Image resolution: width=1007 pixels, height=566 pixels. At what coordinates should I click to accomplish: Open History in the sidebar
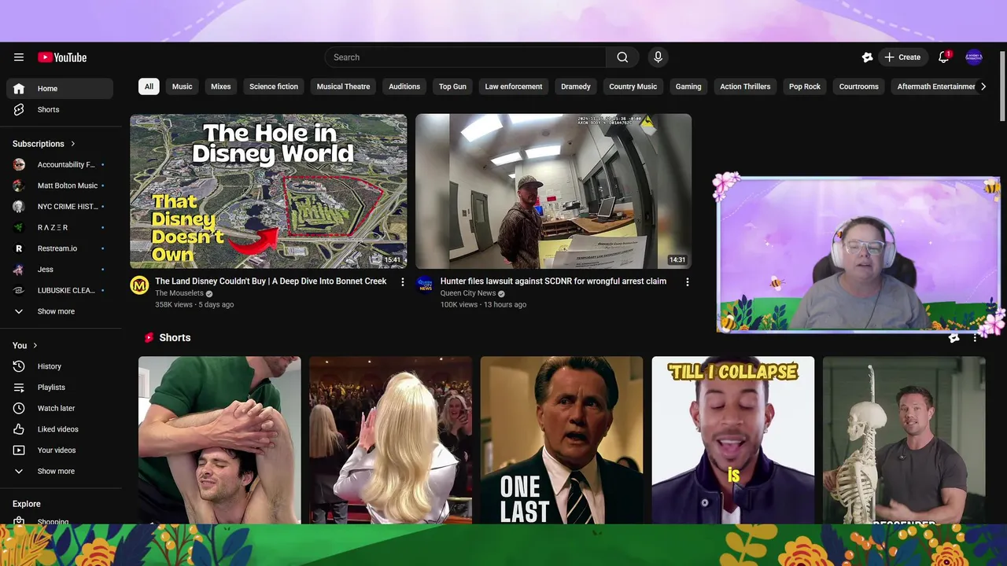point(60,366)
